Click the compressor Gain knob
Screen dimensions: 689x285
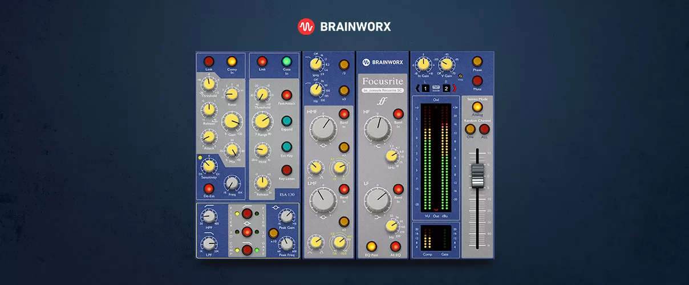point(231,121)
